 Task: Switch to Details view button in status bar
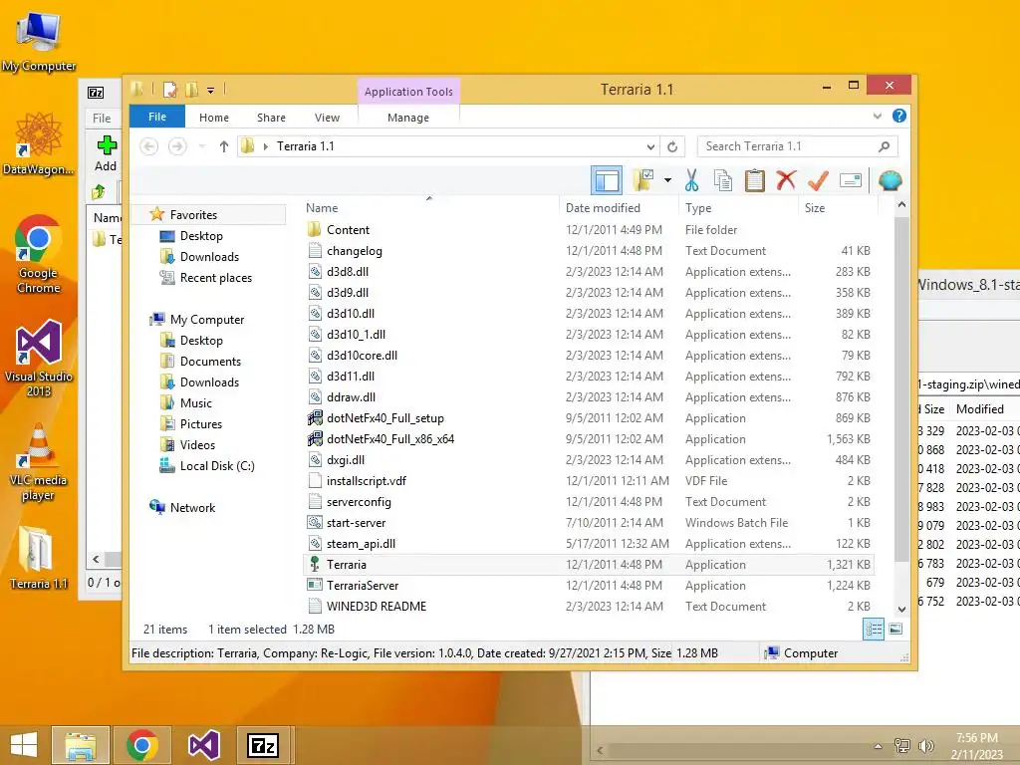pos(874,629)
